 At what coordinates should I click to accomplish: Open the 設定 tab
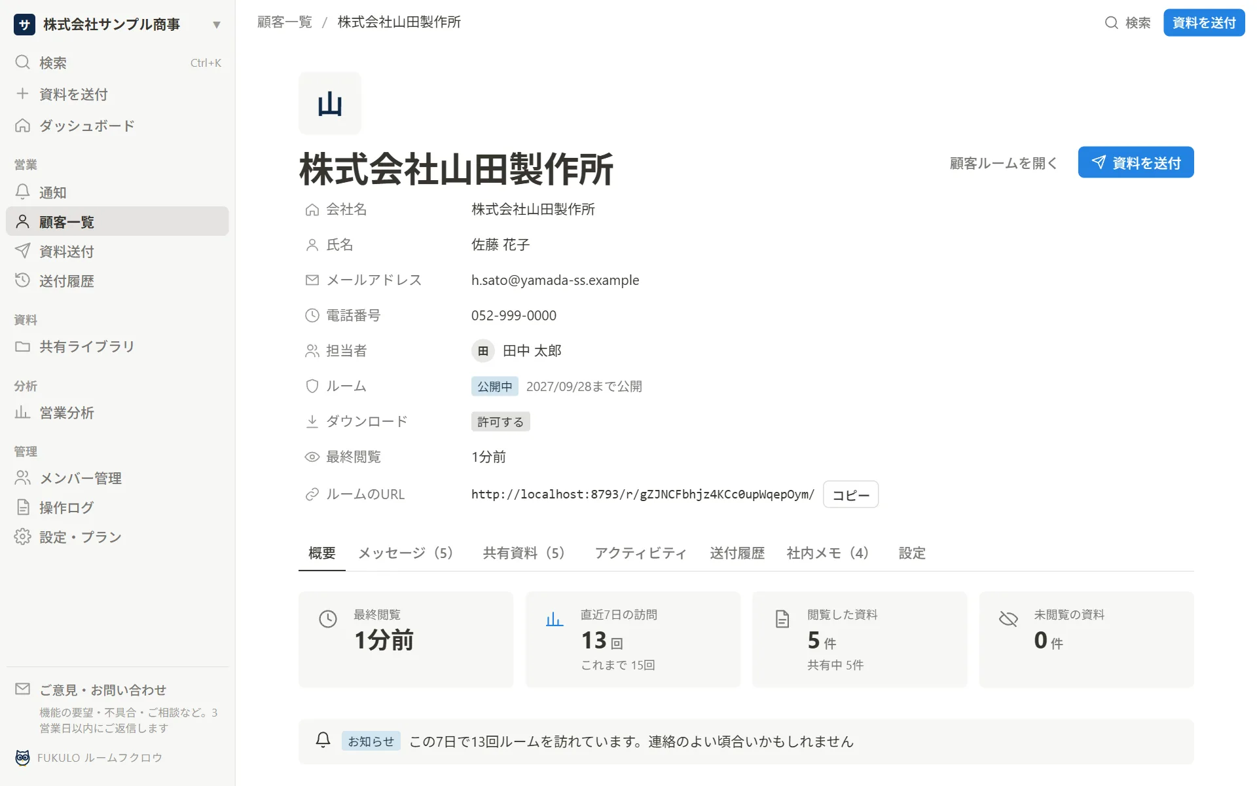click(912, 553)
